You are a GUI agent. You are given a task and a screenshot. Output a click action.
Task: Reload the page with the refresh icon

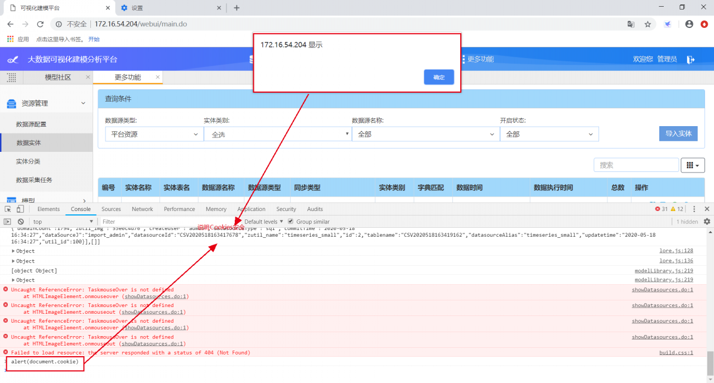point(40,24)
